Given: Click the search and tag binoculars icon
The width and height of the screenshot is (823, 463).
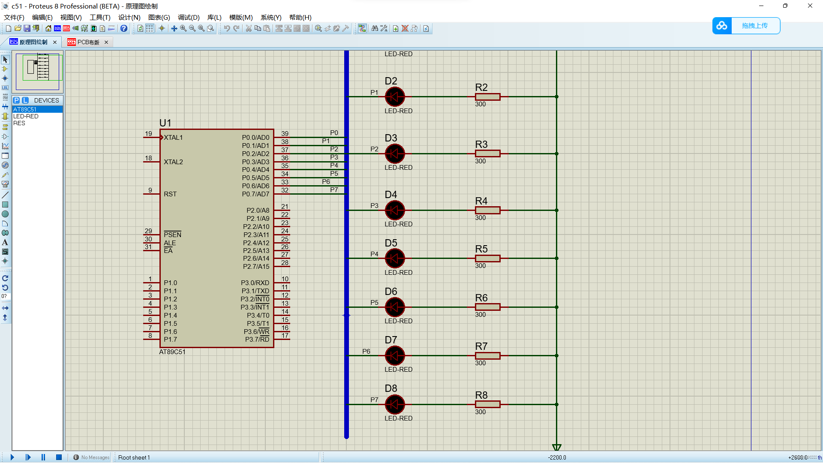Looking at the screenshot, I should pos(375,28).
